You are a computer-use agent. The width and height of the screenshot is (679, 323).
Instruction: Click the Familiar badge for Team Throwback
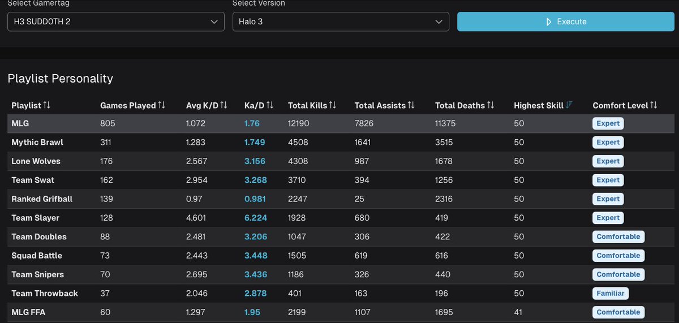click(x=611, y=293)
